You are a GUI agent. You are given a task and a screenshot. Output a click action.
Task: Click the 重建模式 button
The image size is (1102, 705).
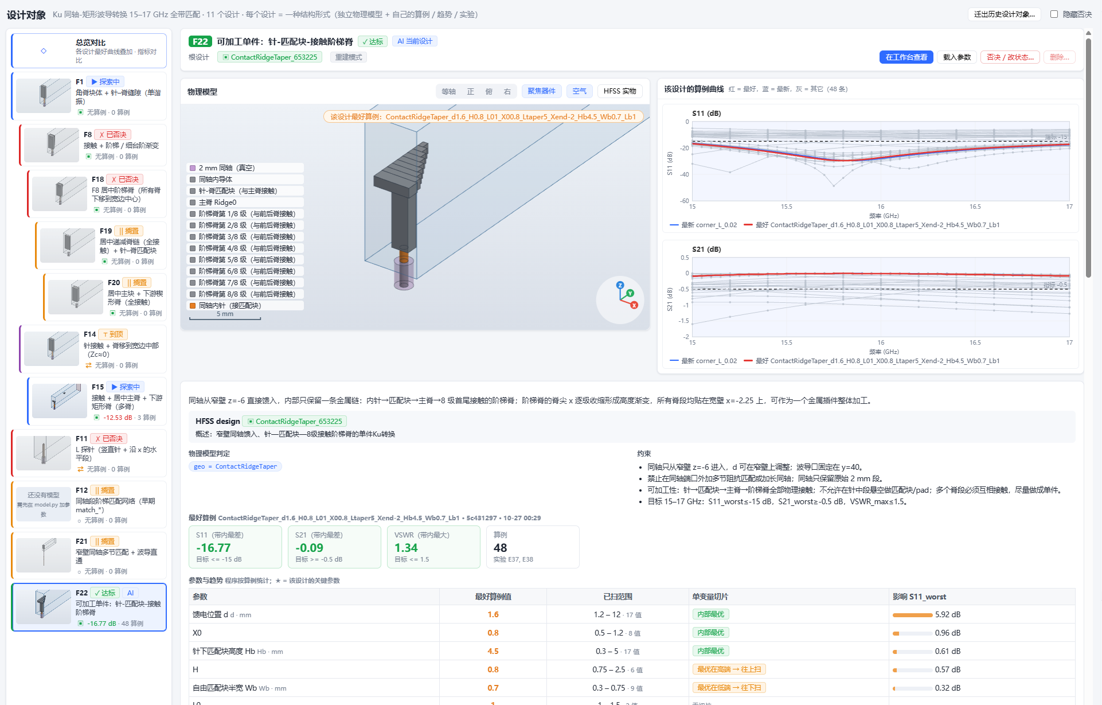(x=349, y=57)
